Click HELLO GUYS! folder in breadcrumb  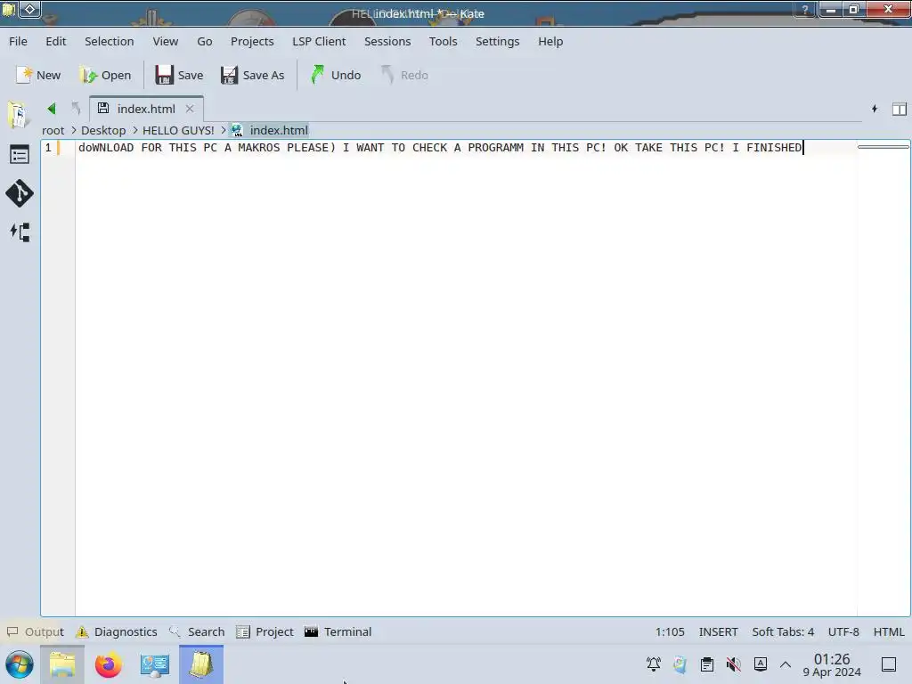[x=178, y=130]
